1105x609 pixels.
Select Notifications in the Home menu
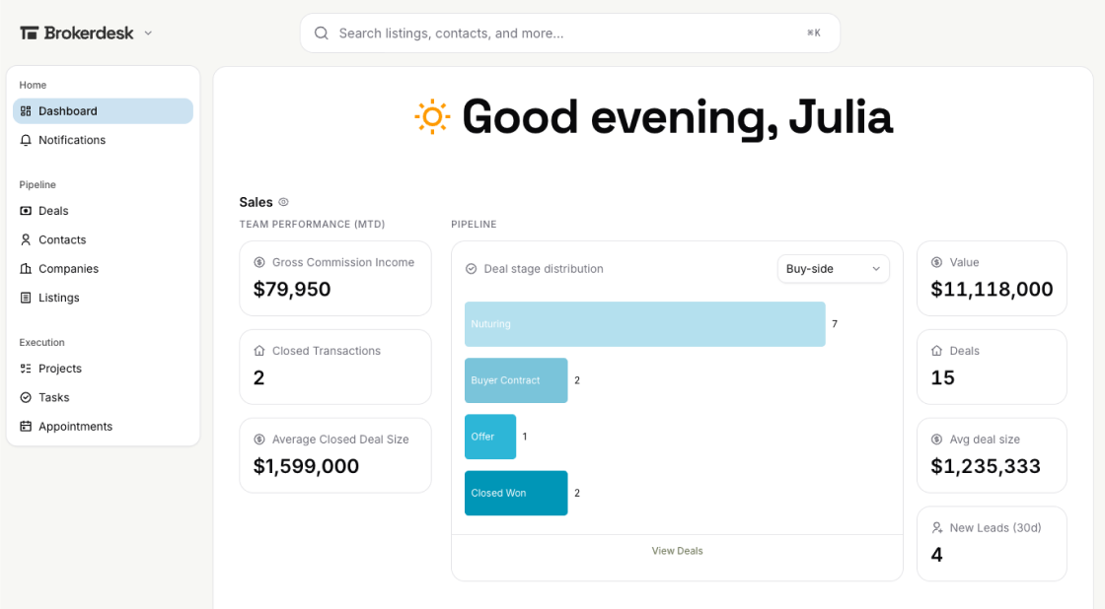coord(73,140)
